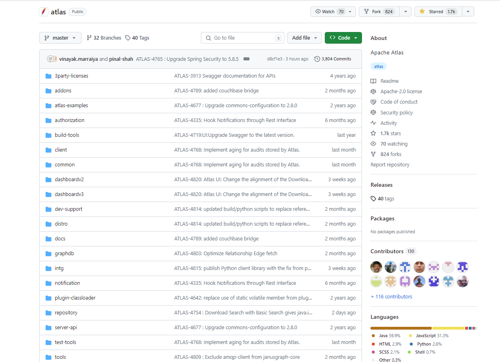
Task: Click the tag icon beside 40 tags in Releases
Action: tap(373, 198)
